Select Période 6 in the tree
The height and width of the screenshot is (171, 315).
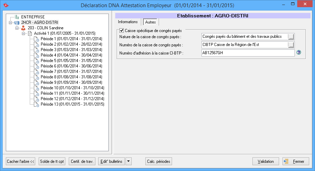(x=71, y=66)
